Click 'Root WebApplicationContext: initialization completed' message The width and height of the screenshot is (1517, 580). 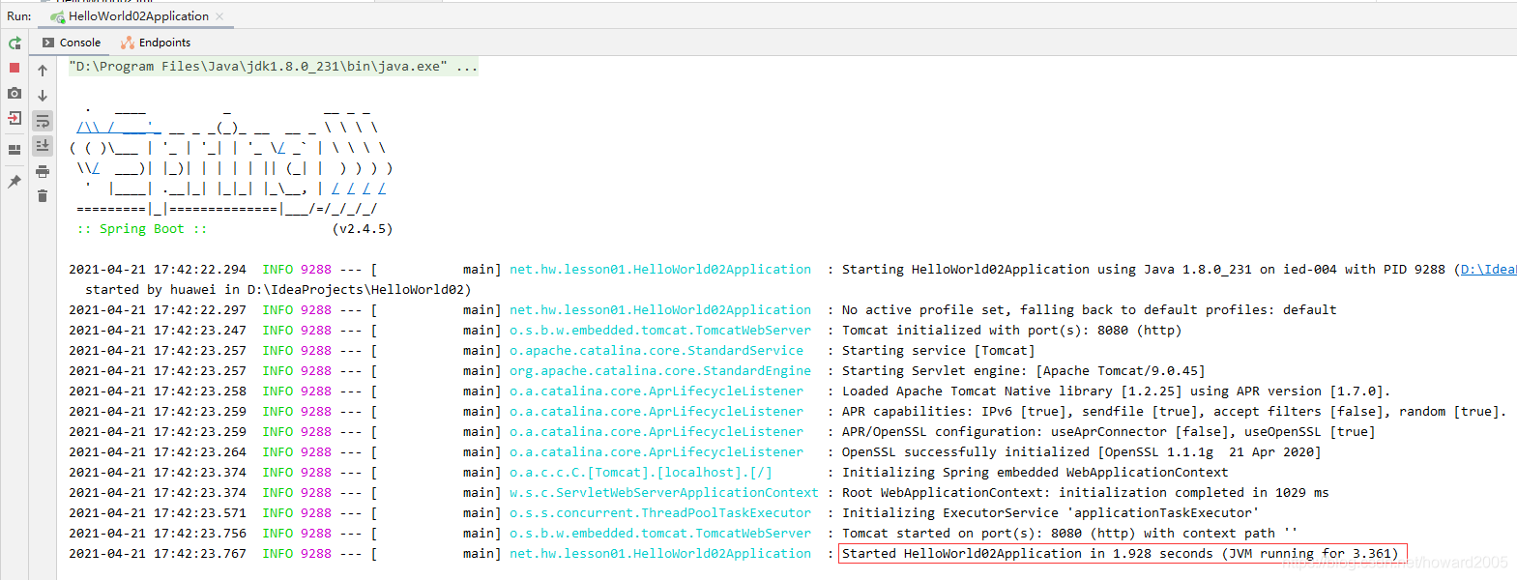tap(1085, 493)
